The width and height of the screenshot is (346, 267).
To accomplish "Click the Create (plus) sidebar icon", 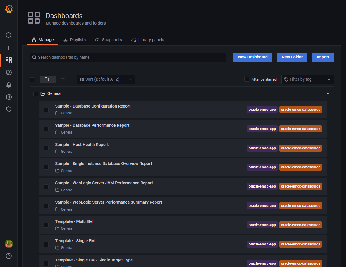I will point(8,48).
